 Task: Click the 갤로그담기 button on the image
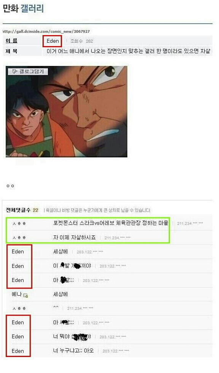pyautogui.click(x=28, y=72)
